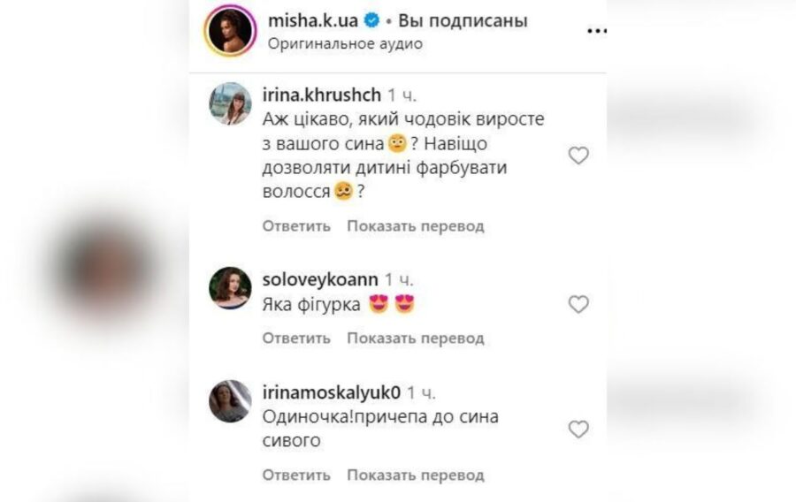Click the soloveykoann username
The height and width of the screenshot is (502, 796).
pos(320,279)
